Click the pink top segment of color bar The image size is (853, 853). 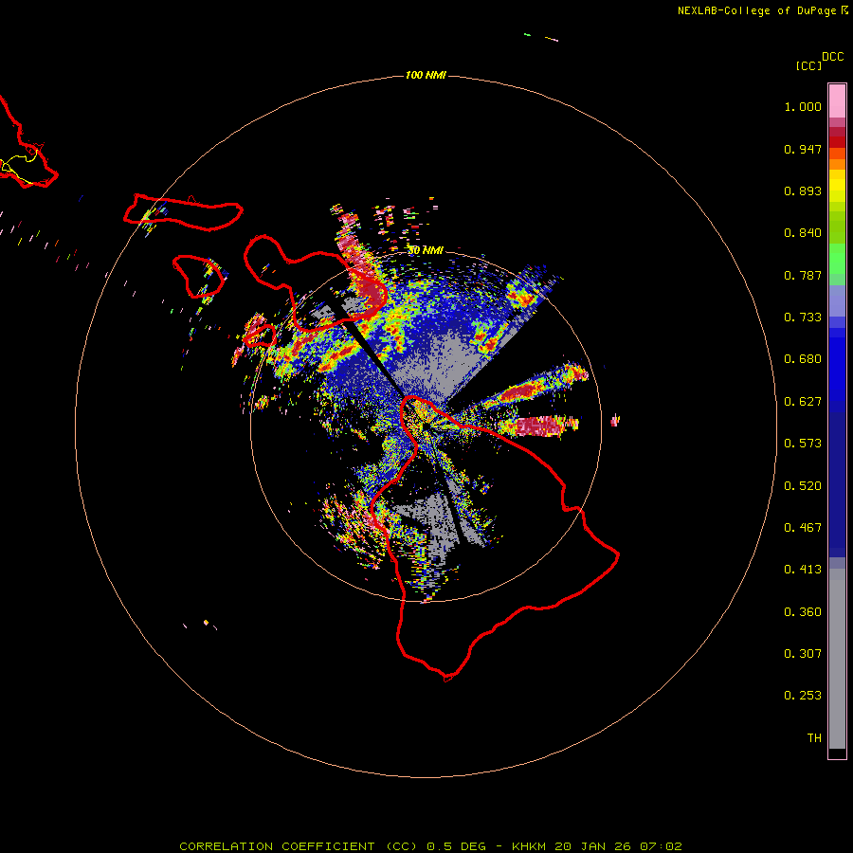[837, 101]
